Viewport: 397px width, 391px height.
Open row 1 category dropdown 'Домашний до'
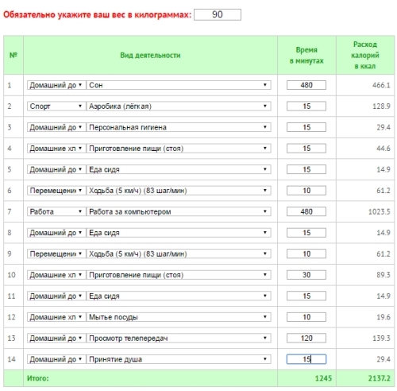coord(56,85)
